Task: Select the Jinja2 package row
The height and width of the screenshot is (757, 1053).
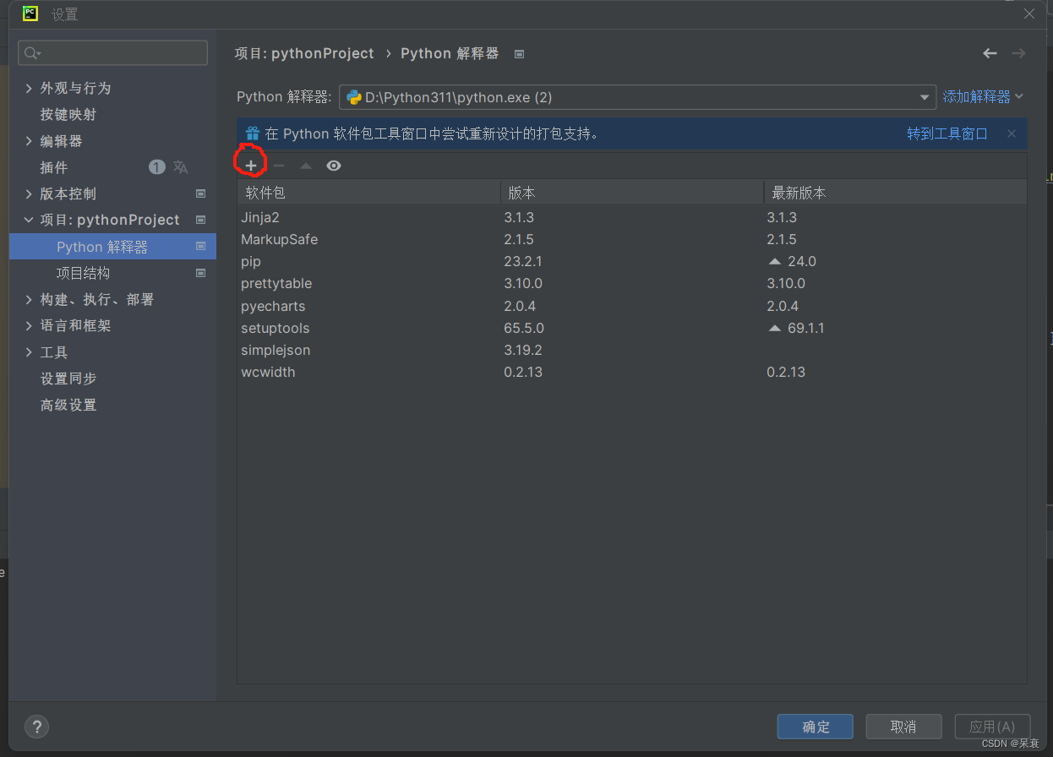Action: pos(632,217)
